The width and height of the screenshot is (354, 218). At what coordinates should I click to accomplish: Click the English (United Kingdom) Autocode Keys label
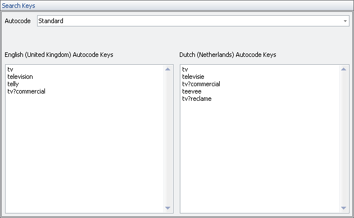[x=59, y=55]
